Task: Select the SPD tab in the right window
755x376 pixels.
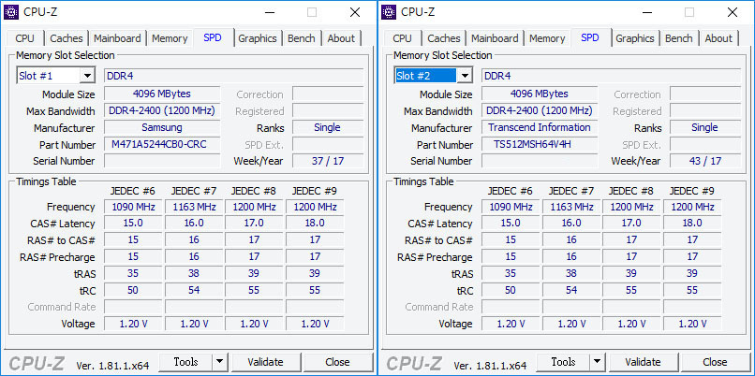Action: pos(590,37)
